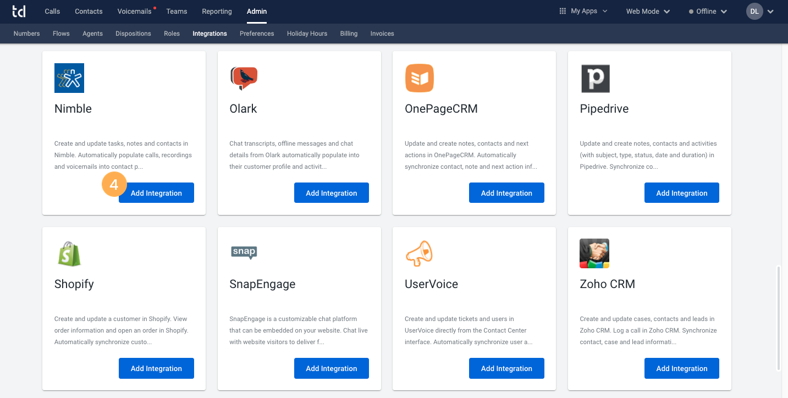This screenshot has width=788, height=398.
Task: Add the SnapEngage integration
Action: click(332, 368)
